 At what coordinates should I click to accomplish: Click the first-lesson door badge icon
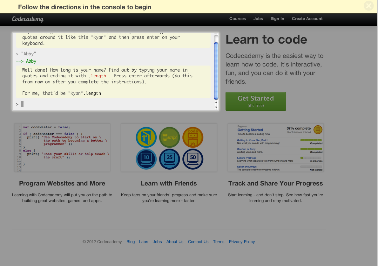(x=146, y=137)
